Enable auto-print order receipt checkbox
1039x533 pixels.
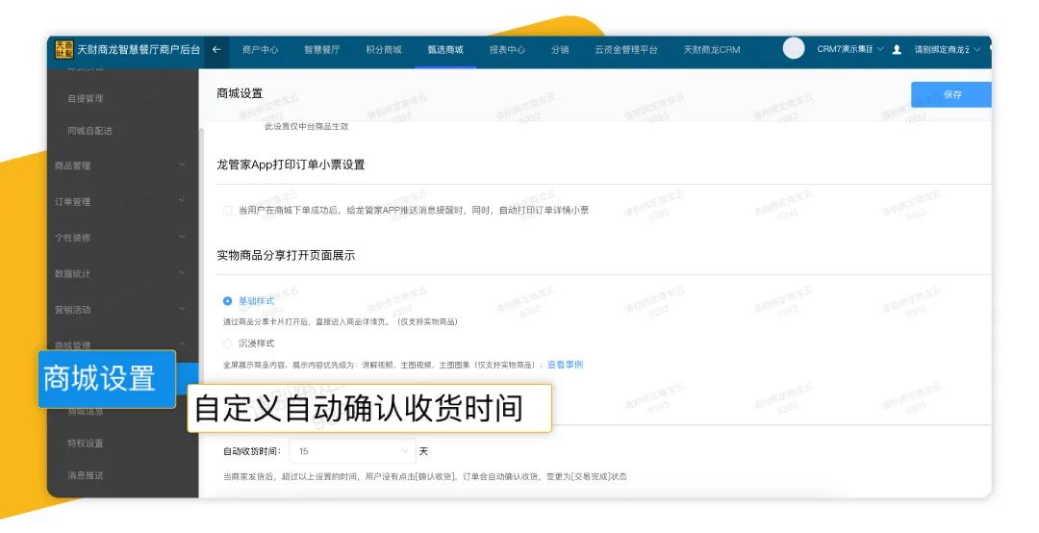point(227,210)
